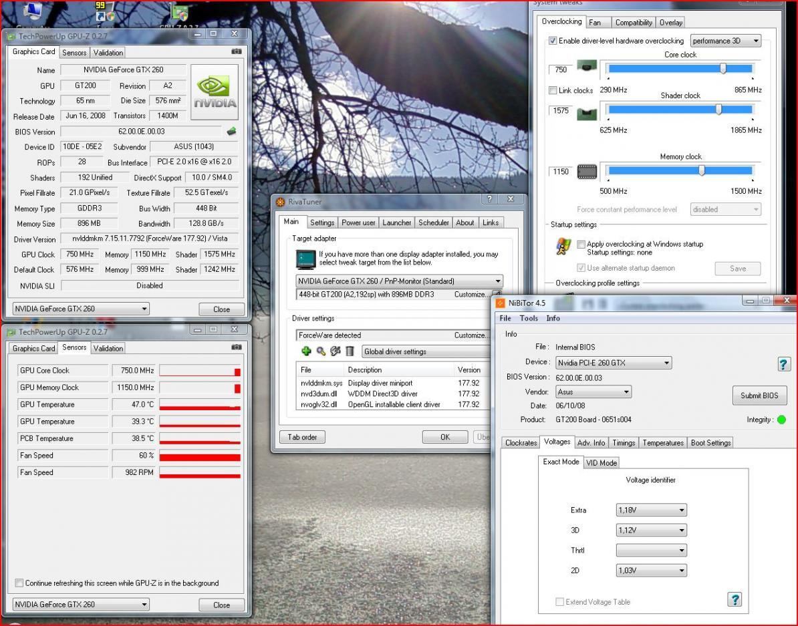Screen dimensions: 798x626
Task: Click the camera icon in GPU-Z Graphics Card window
Action: (x=236, y=51)
